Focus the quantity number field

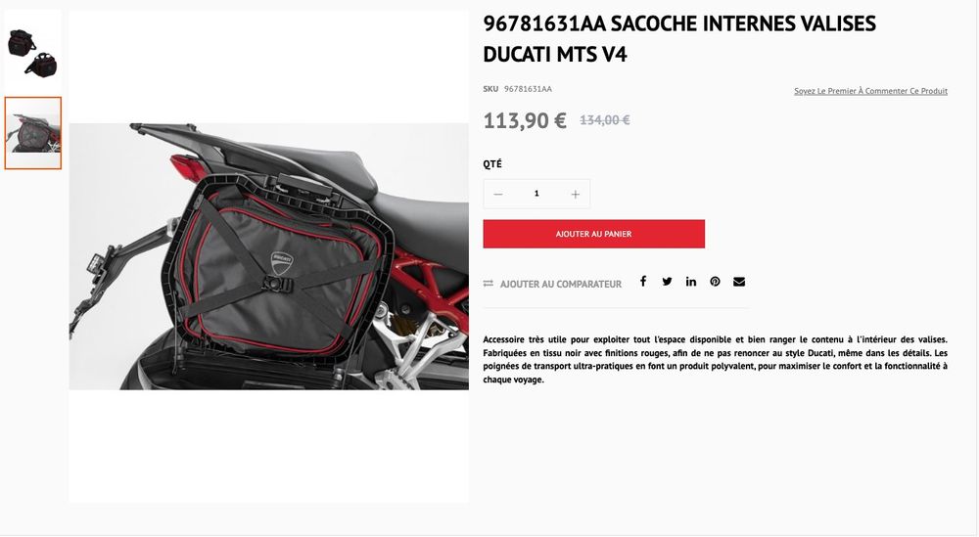coord(536,194)
